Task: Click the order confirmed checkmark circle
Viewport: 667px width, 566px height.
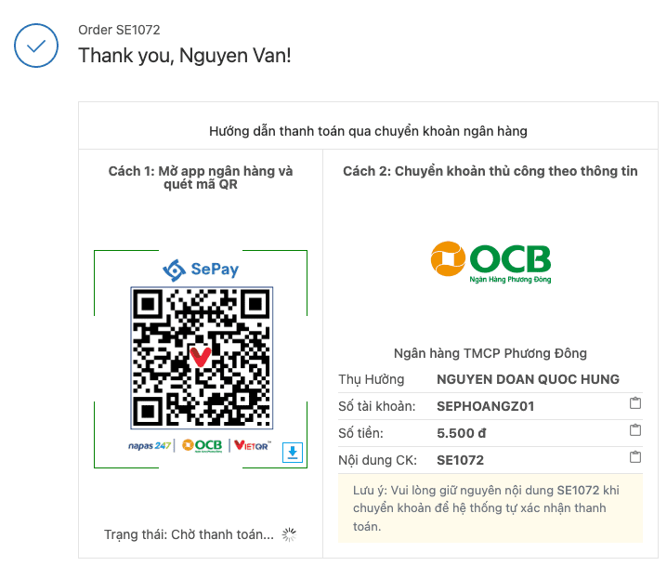Action: click(x=36, y=46)
